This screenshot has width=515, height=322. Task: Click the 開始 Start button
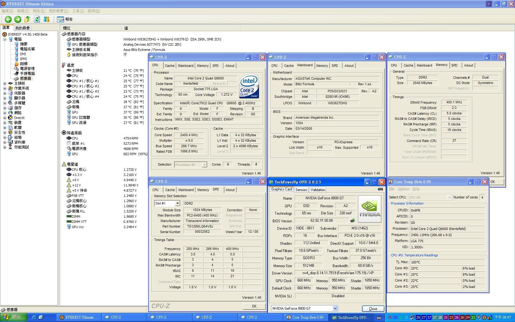coord(13,317)
